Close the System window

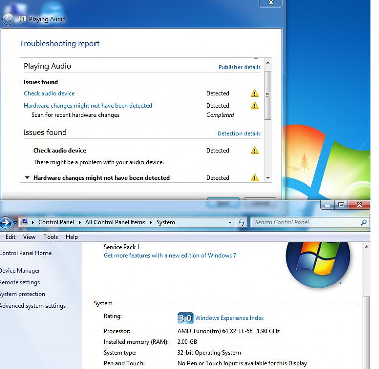(x=359, y=205)
